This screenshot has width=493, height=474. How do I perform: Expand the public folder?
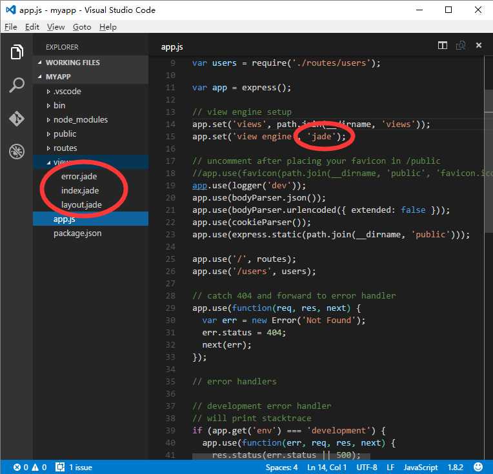(48, 134)
